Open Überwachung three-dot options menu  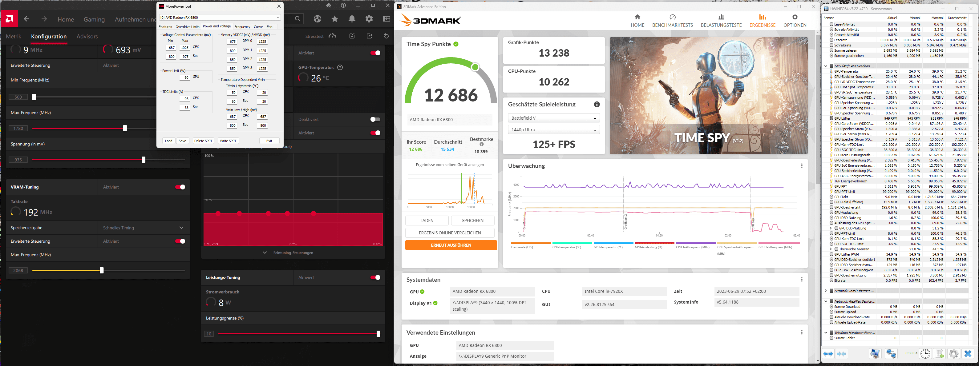pos(802,166)
